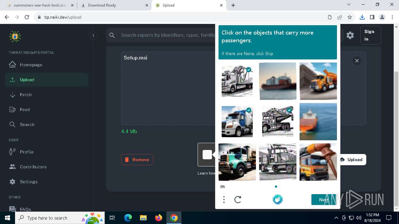Click the Setup.msi file name
Viewport: 399px width, 224px height.
(135, 58)
